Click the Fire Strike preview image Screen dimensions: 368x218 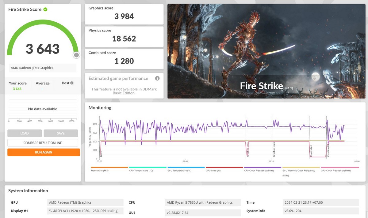click(266, 51)
